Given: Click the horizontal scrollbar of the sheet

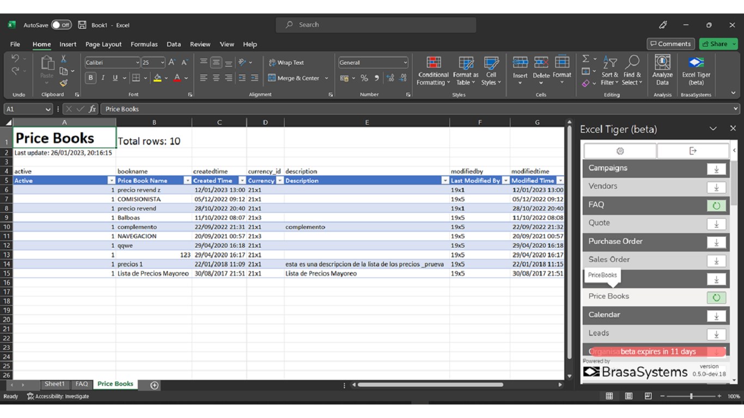Looking at the screenshot, I should coord(430,385).
